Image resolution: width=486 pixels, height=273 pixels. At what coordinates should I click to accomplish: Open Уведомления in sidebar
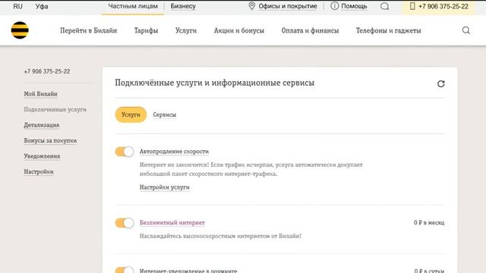pos(42,156)
